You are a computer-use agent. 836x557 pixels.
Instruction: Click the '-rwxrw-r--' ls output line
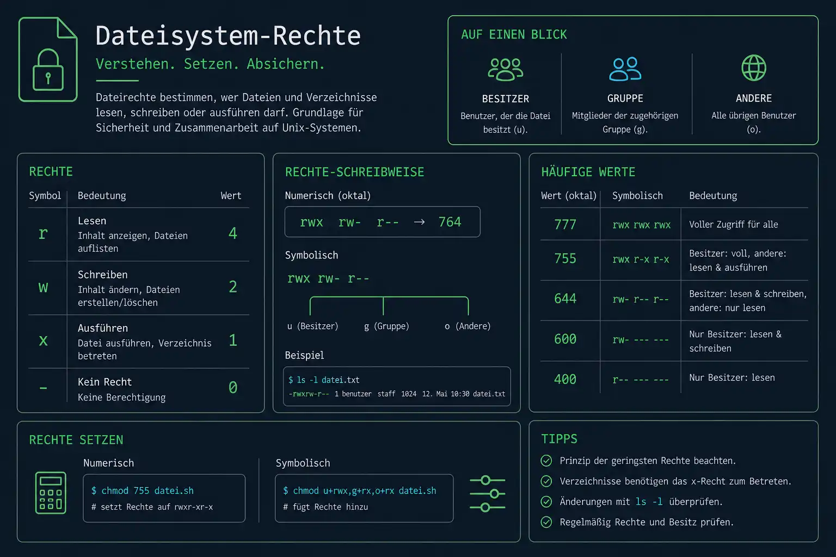click(397, 394)
